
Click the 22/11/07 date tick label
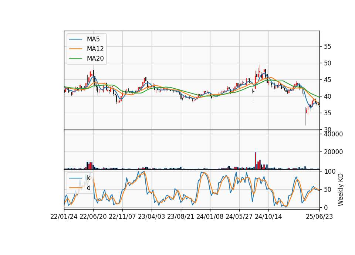(122, 217)
